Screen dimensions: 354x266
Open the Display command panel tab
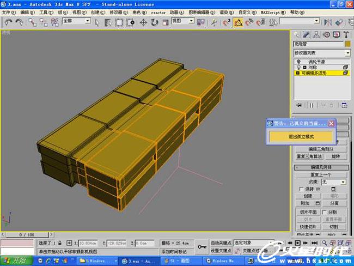tap(337, 34)
